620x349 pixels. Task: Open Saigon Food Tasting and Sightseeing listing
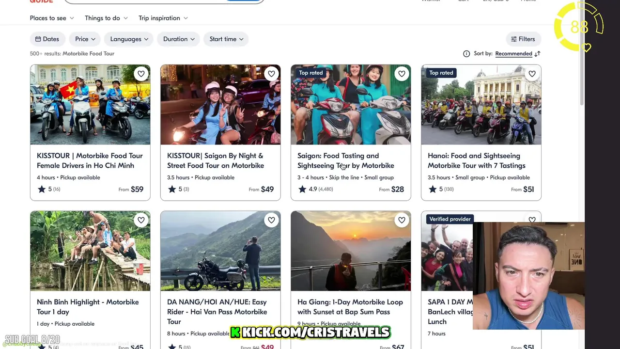(x=346, y=160)
